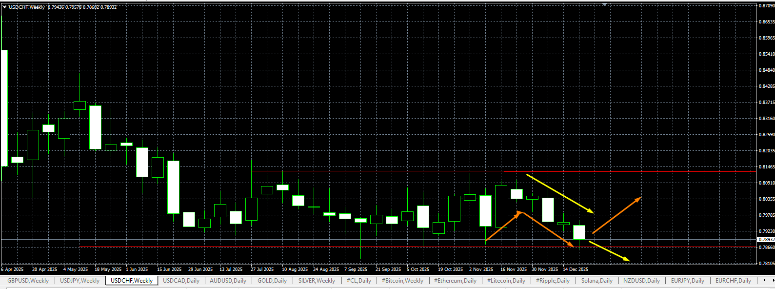Image resolution: width=775 pixels, height=289 pixels.
Task: Click the 0.86535 price scale label
Action: [x=767, y=22]
